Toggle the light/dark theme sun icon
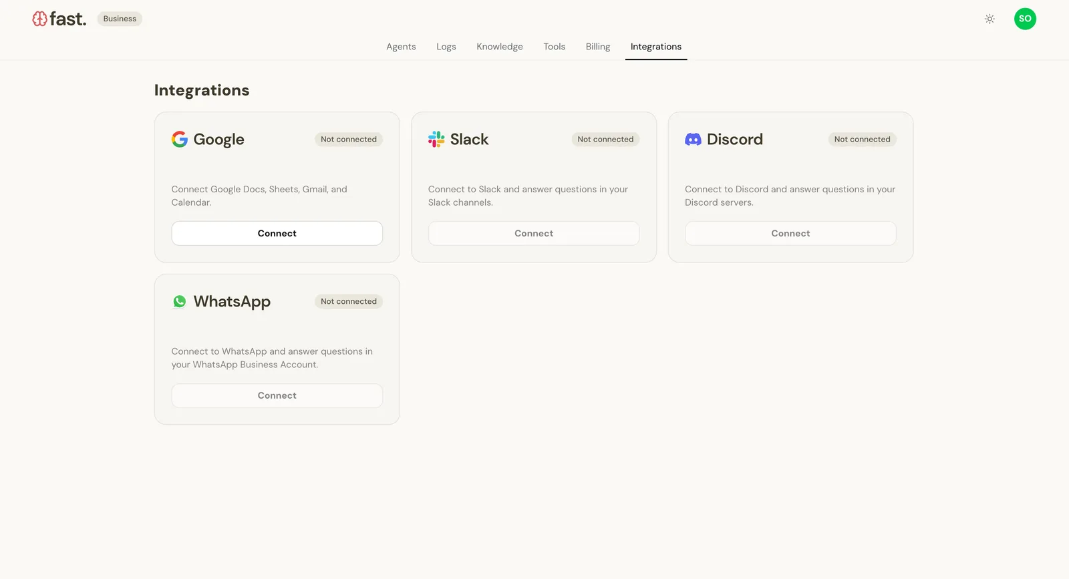 989,19
